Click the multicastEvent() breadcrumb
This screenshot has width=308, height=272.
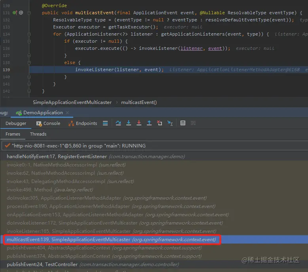coord(139,102)
